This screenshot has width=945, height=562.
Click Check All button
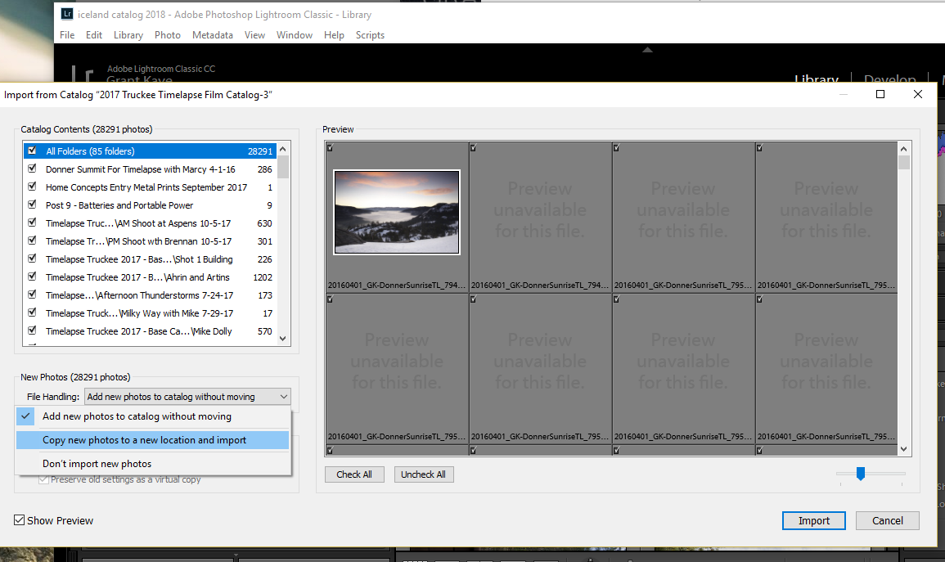(x=354, y=474)
